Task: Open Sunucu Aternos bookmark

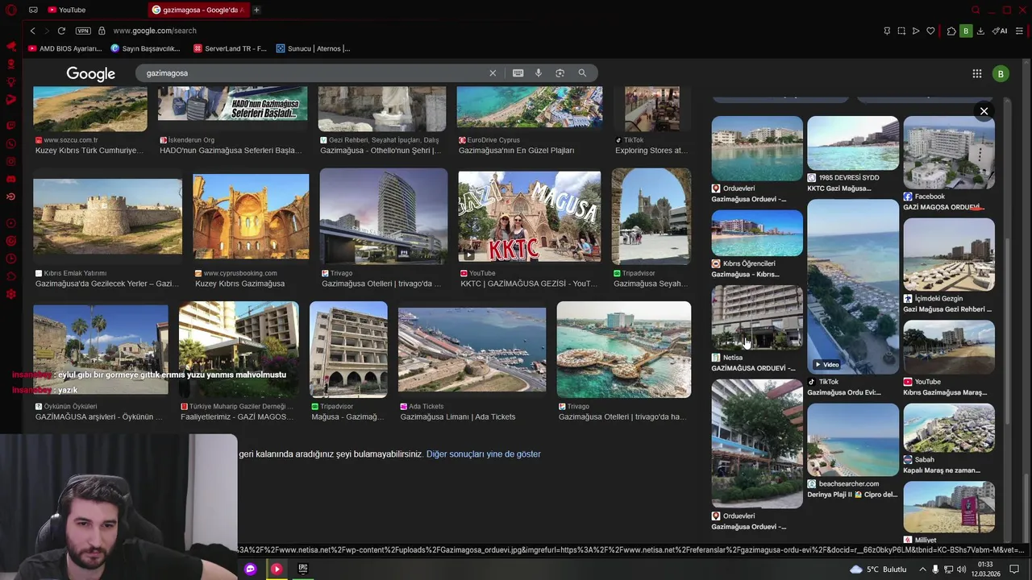Action: pyautogui.click(x=313, y=48)
